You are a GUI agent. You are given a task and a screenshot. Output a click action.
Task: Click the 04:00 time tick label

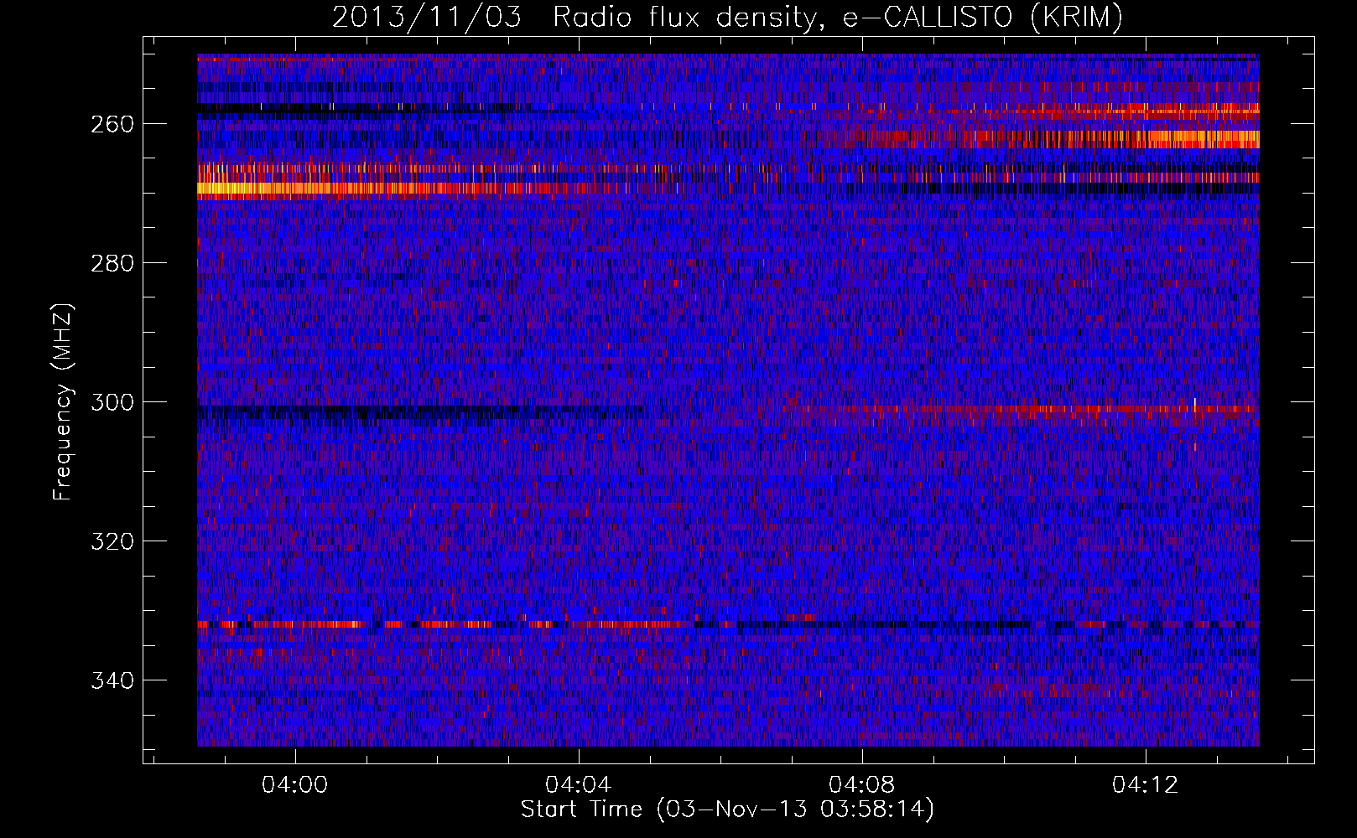pyautogui.click(x=295, y=785)
